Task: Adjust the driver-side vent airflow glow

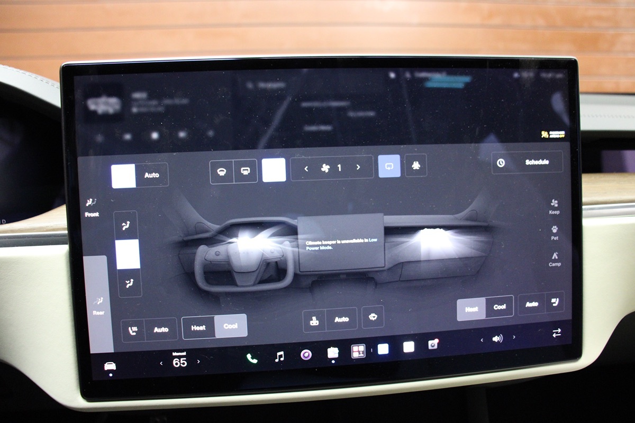Action: coord(248,240)
